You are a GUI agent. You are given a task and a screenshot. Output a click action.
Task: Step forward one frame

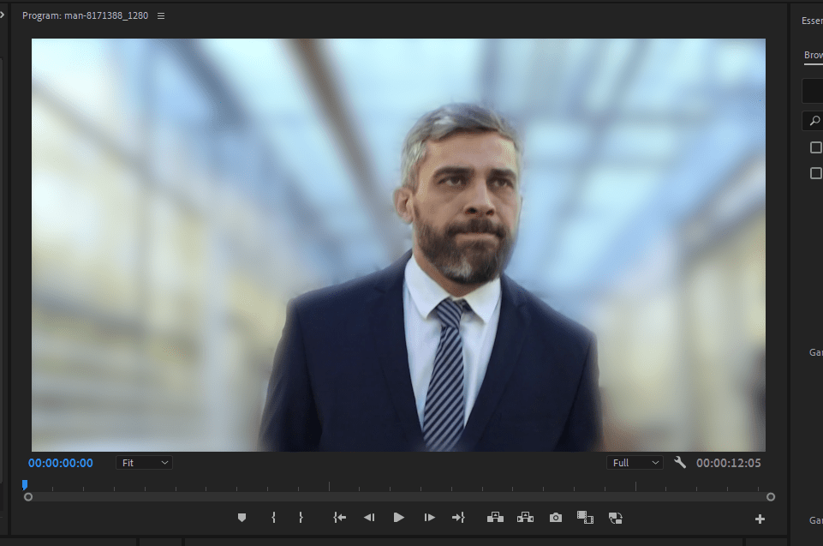tap(429, 518)
